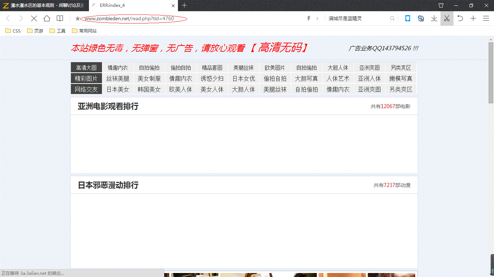Viewport: 494px width, 277px height.
Task: Go back with the browser back arrow
Action: (x=8, y=18)
